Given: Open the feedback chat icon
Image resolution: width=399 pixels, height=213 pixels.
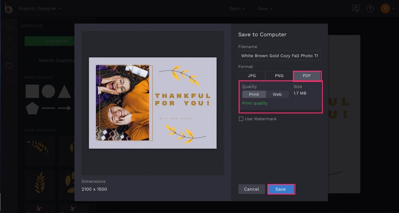Looking at the screenshot, I should (356, 8).
